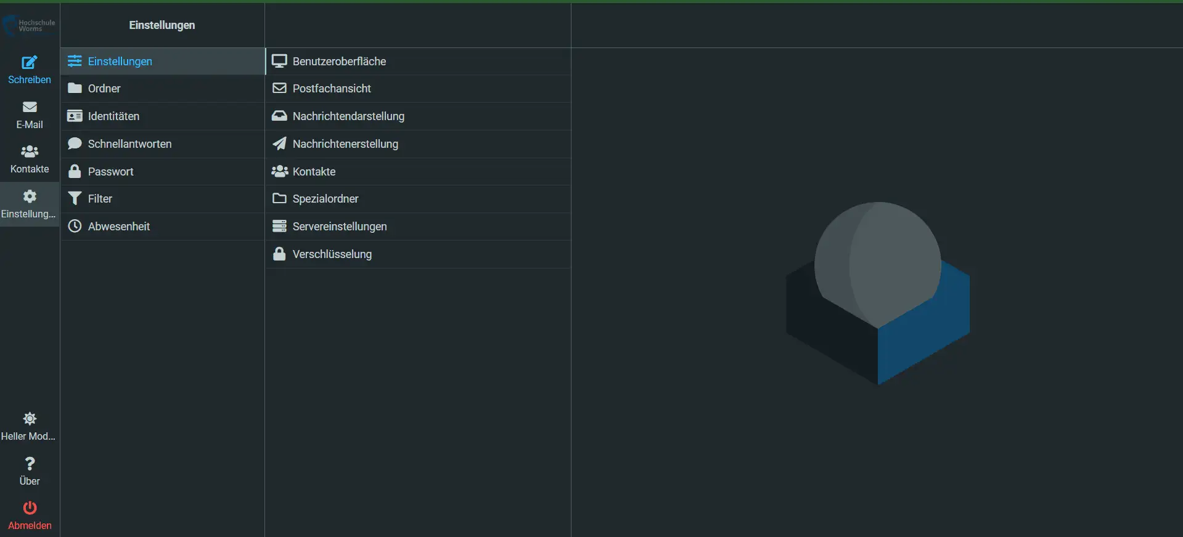Click the Nachrichtenerstellung paper plane icon

tap(279, 144)
